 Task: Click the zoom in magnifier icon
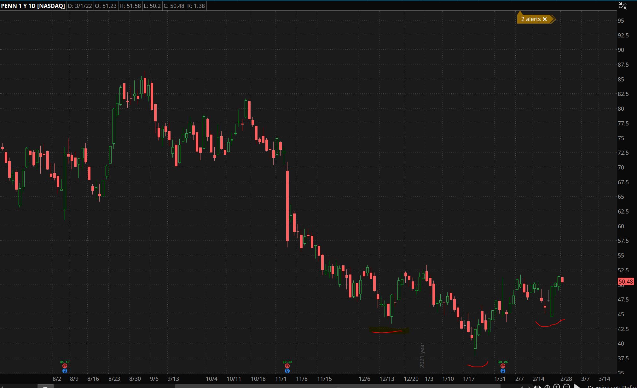(557, 386)
